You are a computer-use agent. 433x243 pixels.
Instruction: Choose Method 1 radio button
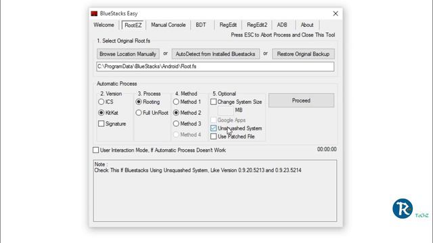pyautogui.click(x=176, y=102)
